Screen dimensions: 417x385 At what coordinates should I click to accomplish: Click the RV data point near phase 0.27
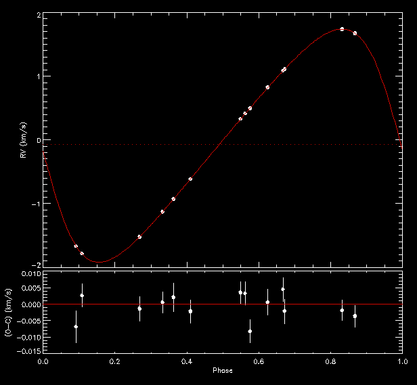139,237
